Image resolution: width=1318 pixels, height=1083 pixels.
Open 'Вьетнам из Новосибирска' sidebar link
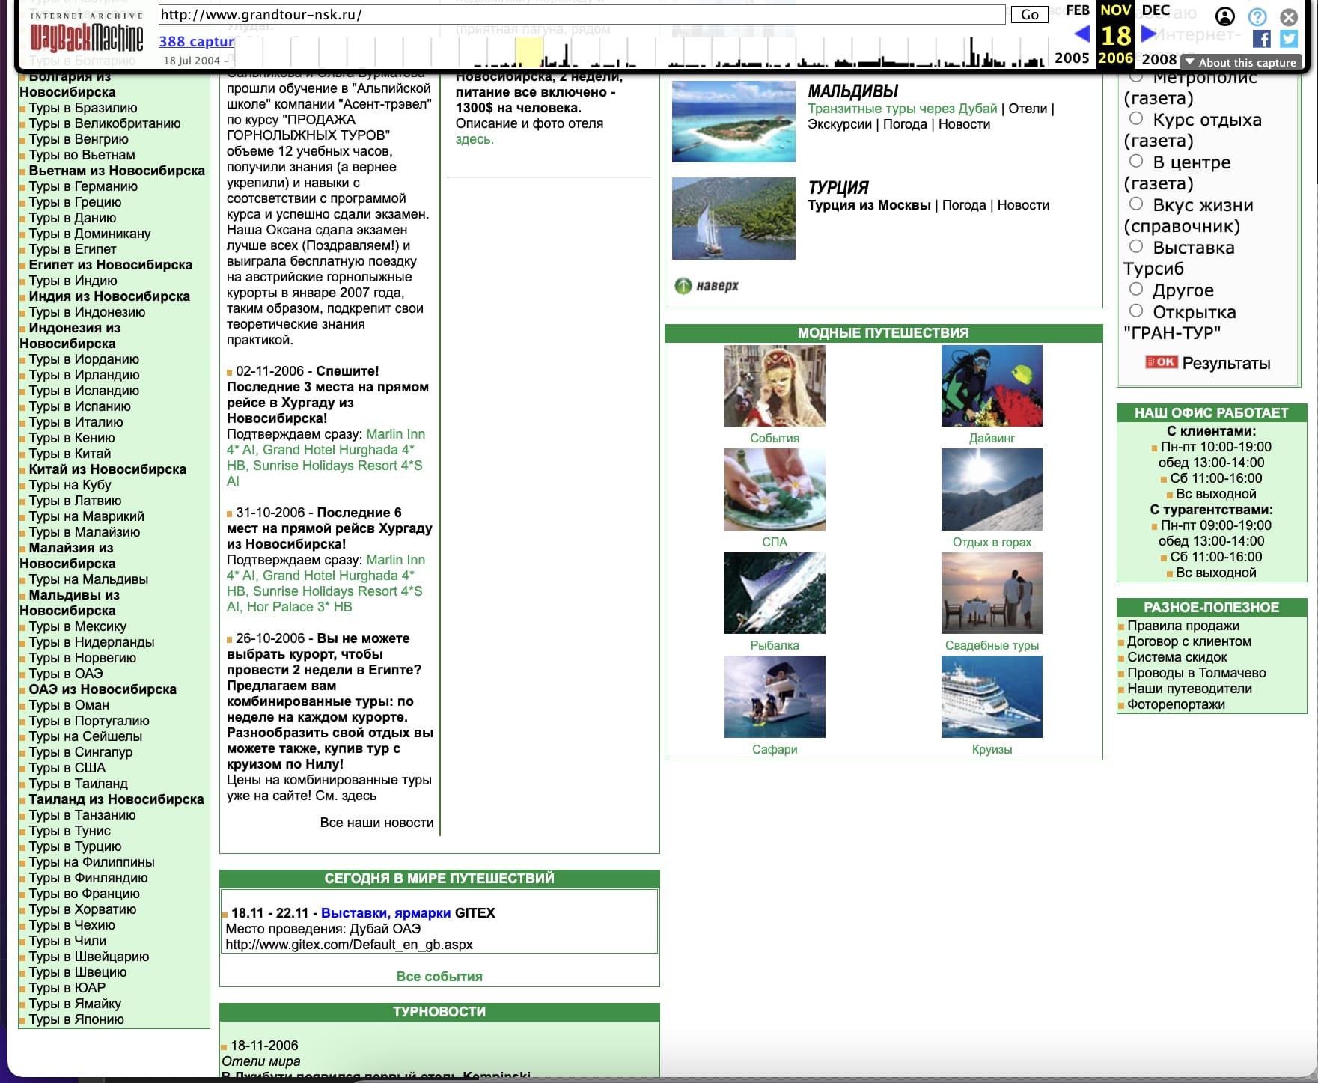tap(117, 171)
